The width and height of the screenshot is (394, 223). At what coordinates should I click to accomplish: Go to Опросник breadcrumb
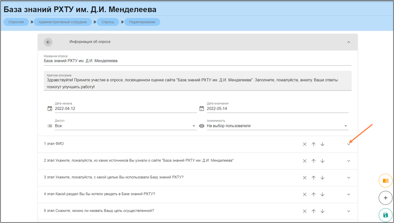[x=16, y=22]
